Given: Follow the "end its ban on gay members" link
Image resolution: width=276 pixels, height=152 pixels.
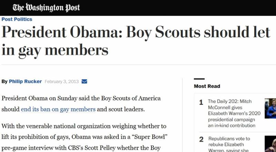Looking at the screenshot, I should click(58, 109).
